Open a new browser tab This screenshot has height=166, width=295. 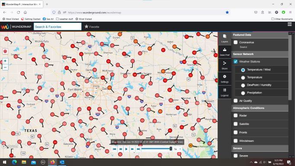tap(47, 4)
